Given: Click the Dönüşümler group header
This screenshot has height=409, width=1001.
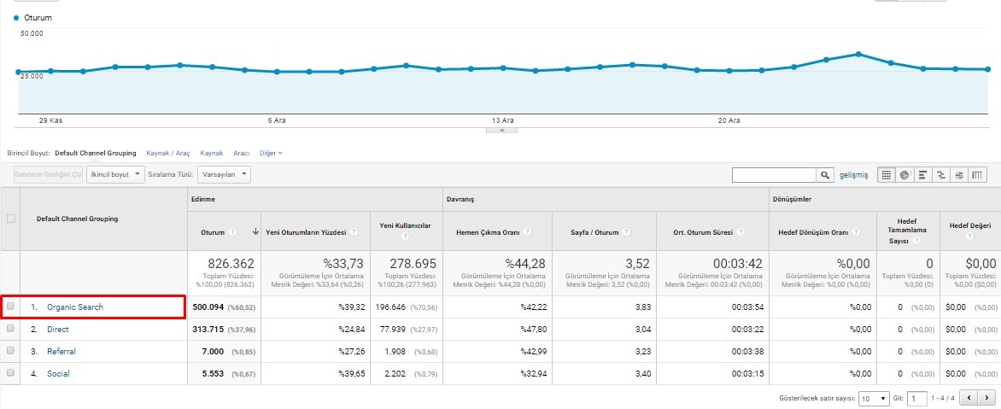Looking at the screenshot, I should (x=792, y=200).
